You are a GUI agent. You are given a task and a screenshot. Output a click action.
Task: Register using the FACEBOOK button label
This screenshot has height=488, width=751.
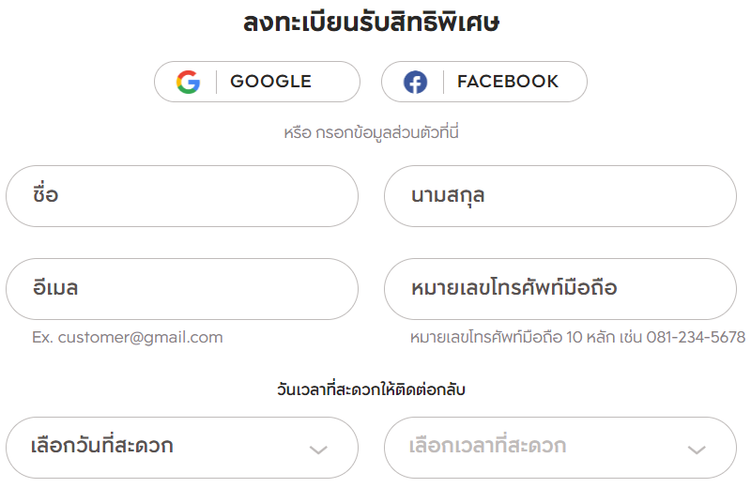[508, 82]
